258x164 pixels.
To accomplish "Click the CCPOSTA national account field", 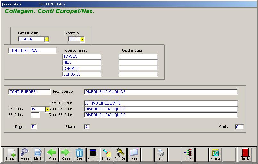I will click(82, 74).
